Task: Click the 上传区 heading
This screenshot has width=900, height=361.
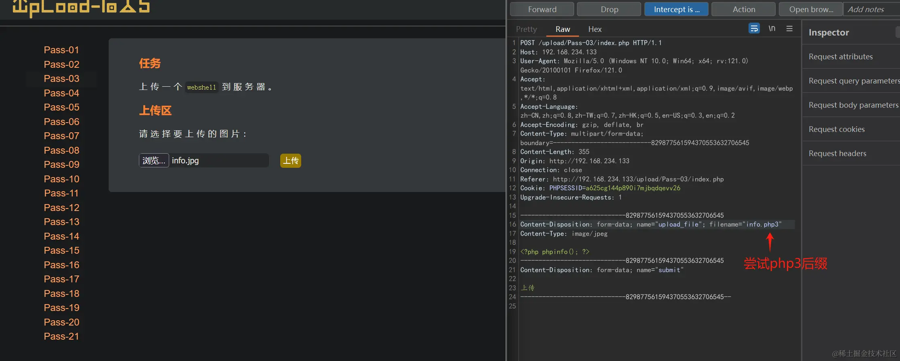Action: [155, 111]
